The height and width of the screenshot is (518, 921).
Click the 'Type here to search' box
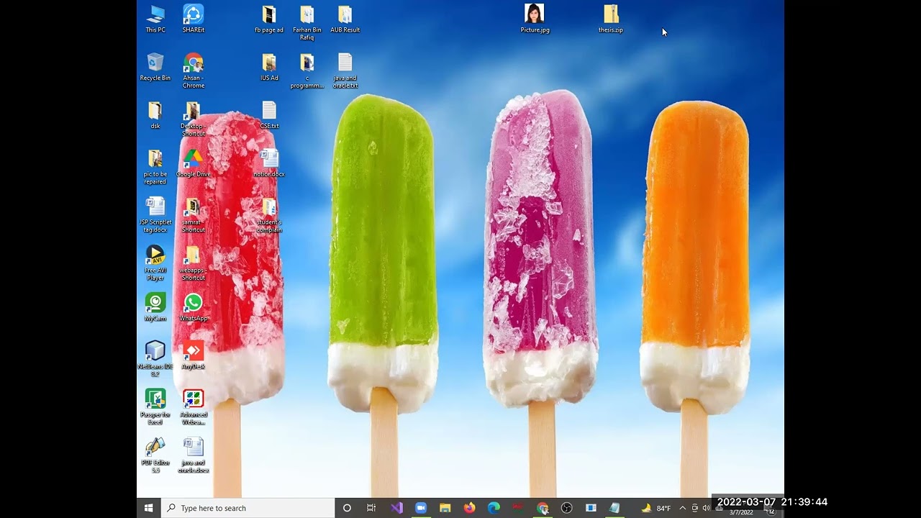248,508
